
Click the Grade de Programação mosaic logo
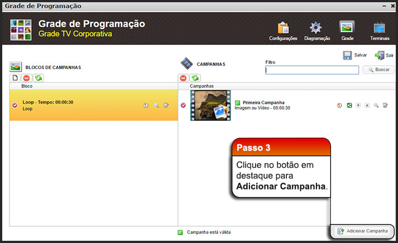tap(21, 30)
